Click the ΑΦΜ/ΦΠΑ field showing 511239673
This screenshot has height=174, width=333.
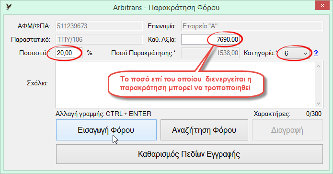click(99, 26)
